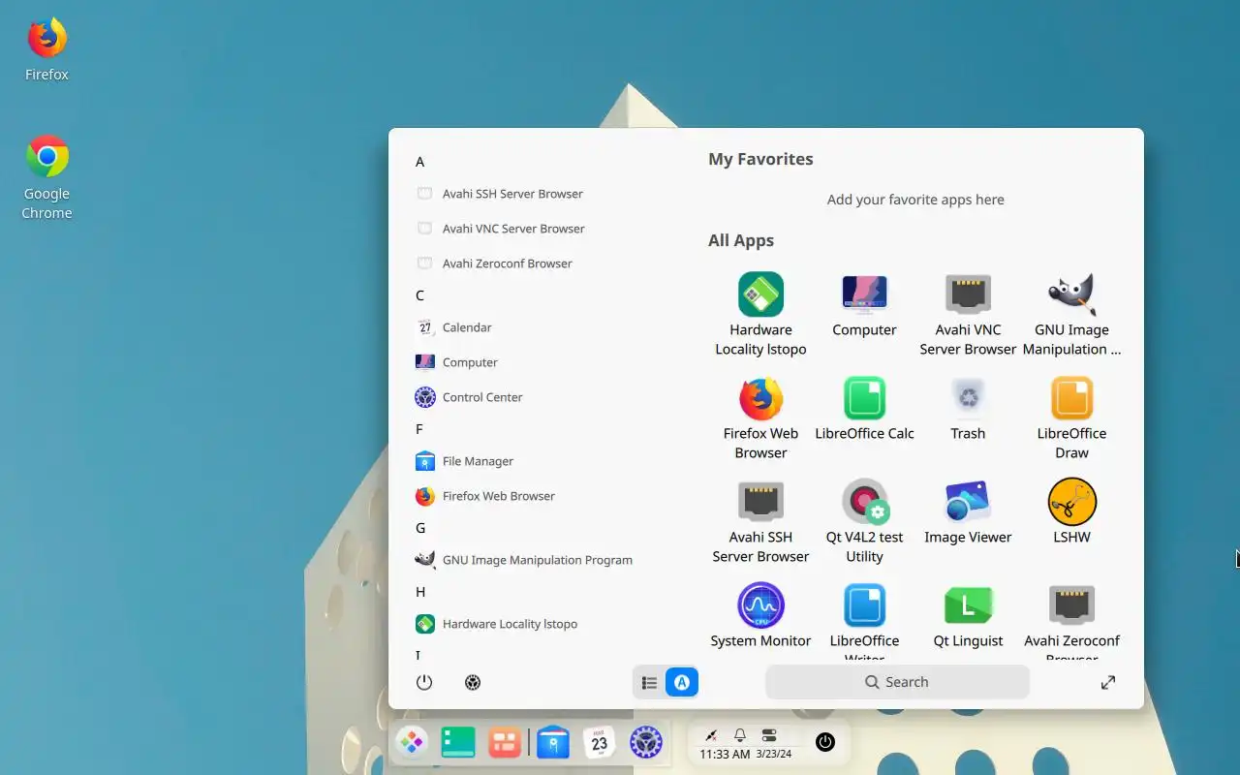Click the All Apps heading
The image size is (1240, 775).
[741, 240]
